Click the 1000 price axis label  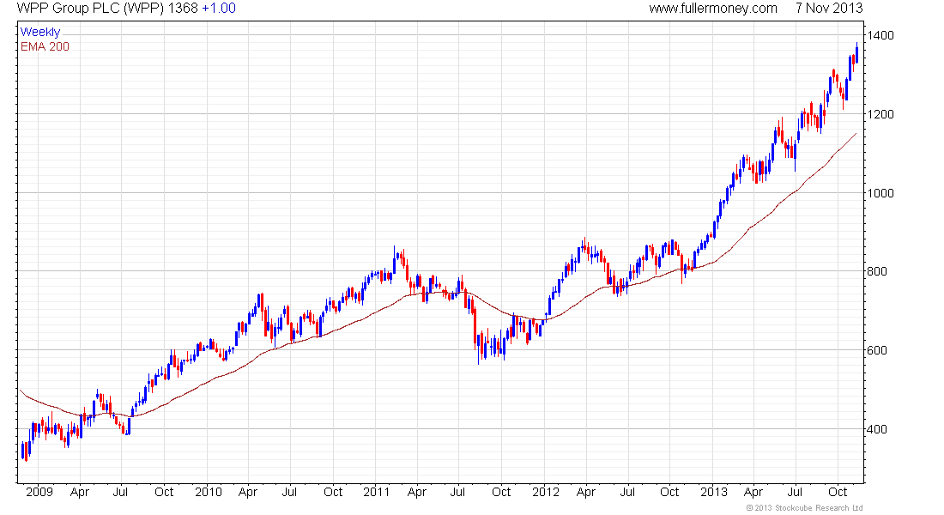click(x=880, y=193)
